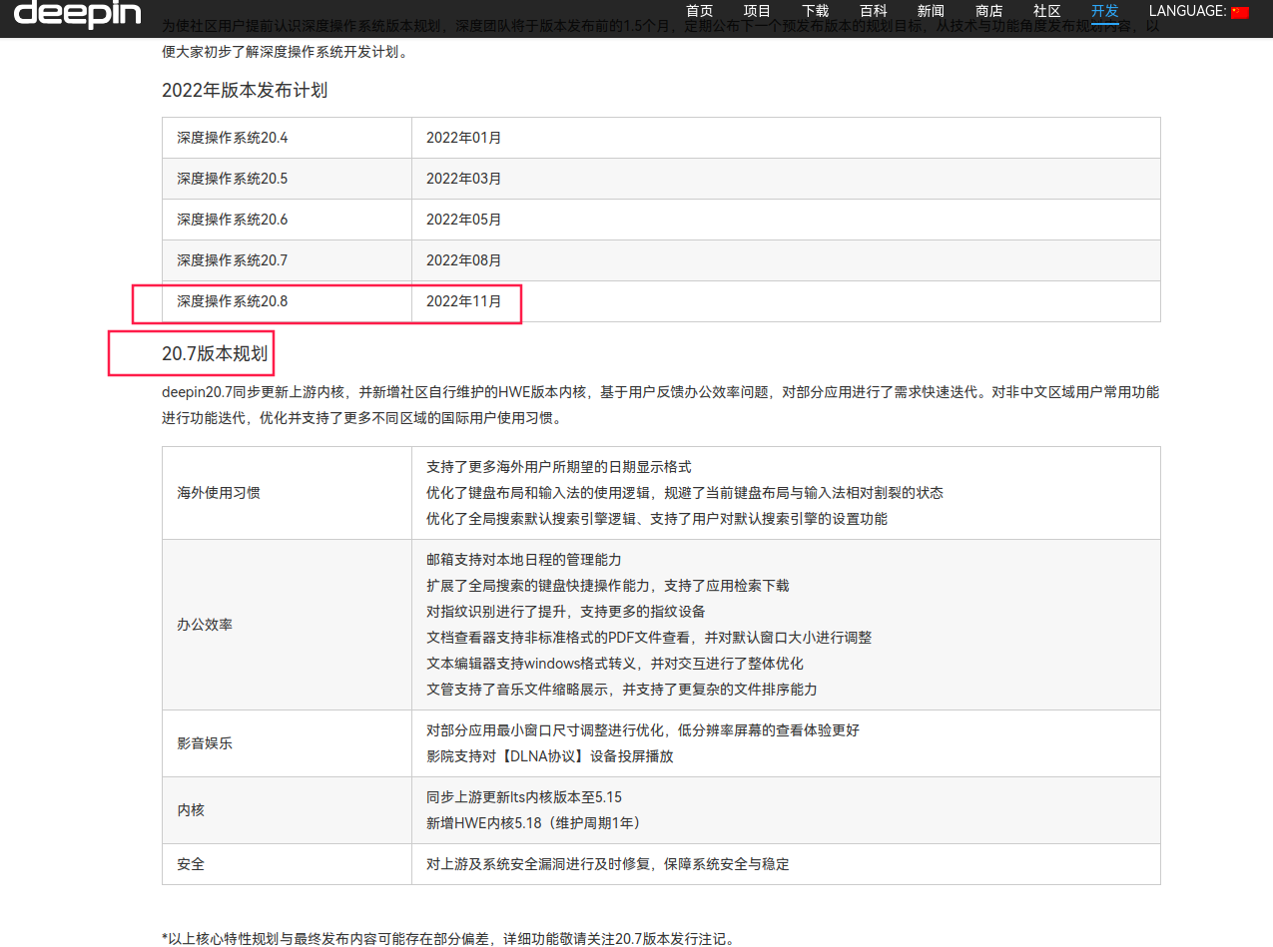Screen dimensions: 1273x947
Task: Select 下载 in the top navigation
Action: [x=816, y=11]
